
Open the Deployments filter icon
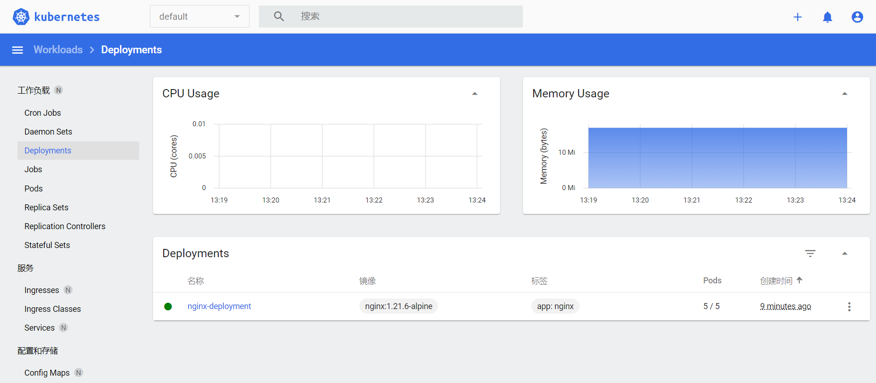[810, 253]
